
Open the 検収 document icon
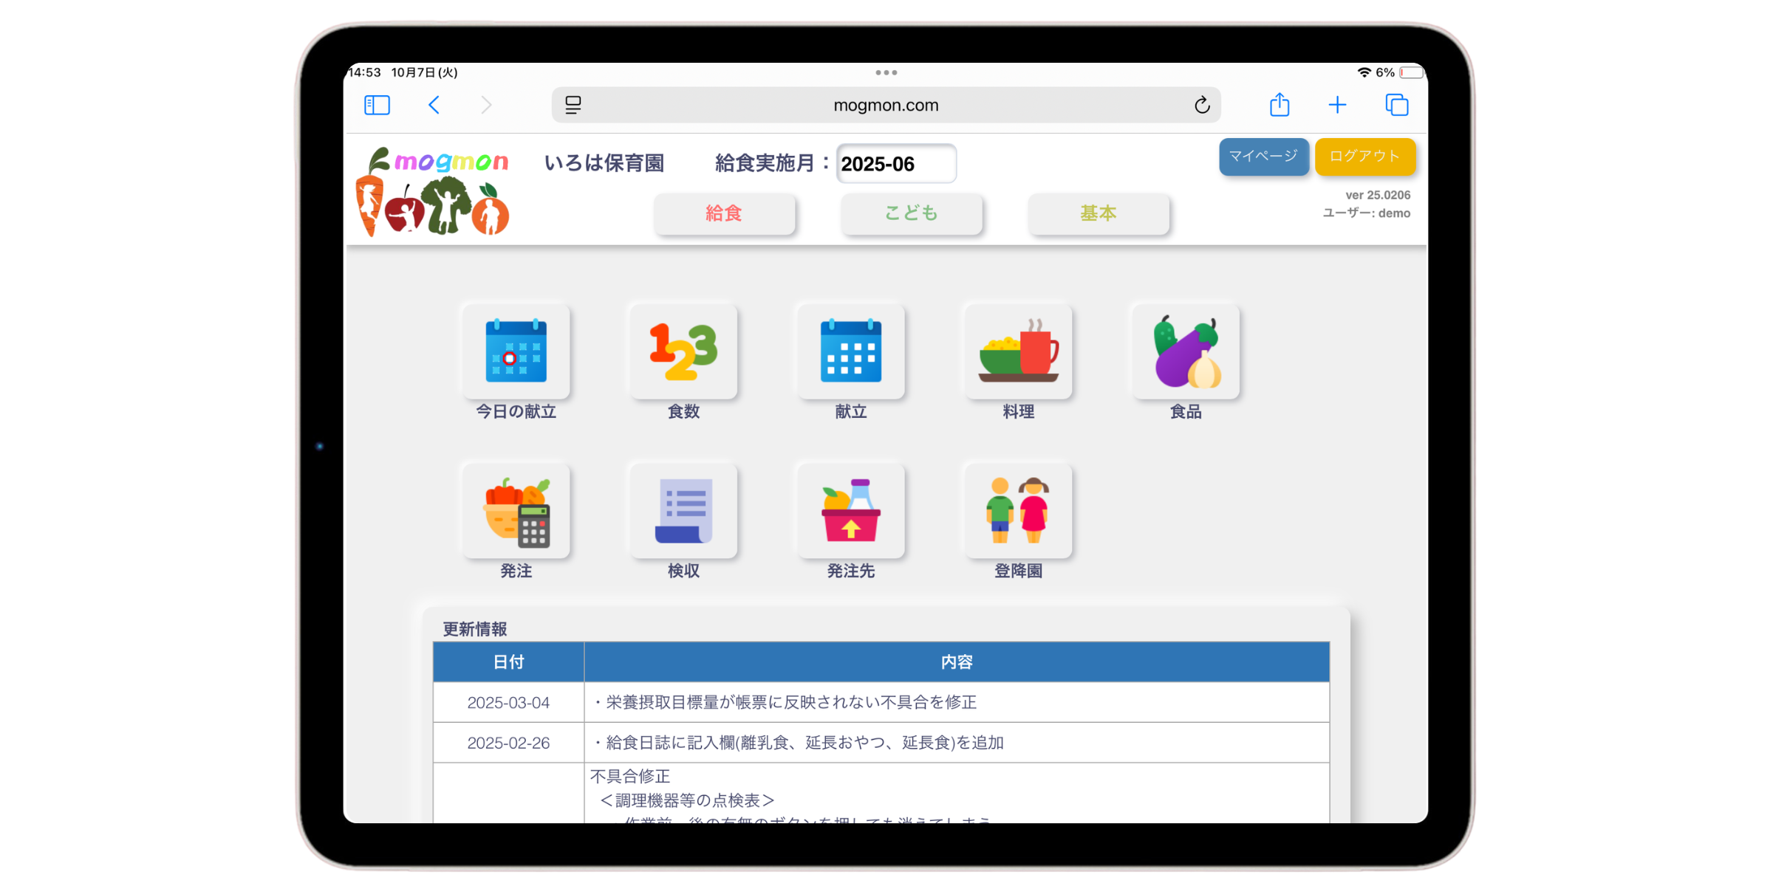tap(683, 511)
